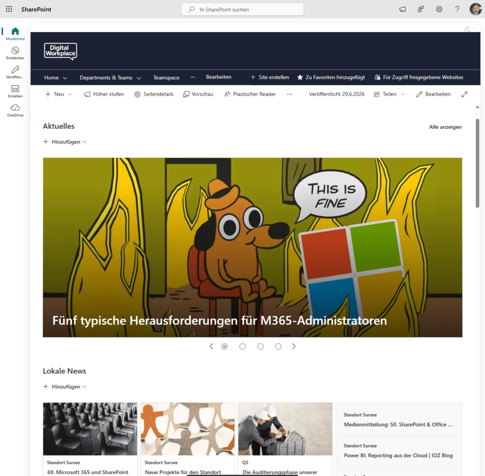Open Power BI: Reporting aus der Cloud link

click(x=398, y=455)
